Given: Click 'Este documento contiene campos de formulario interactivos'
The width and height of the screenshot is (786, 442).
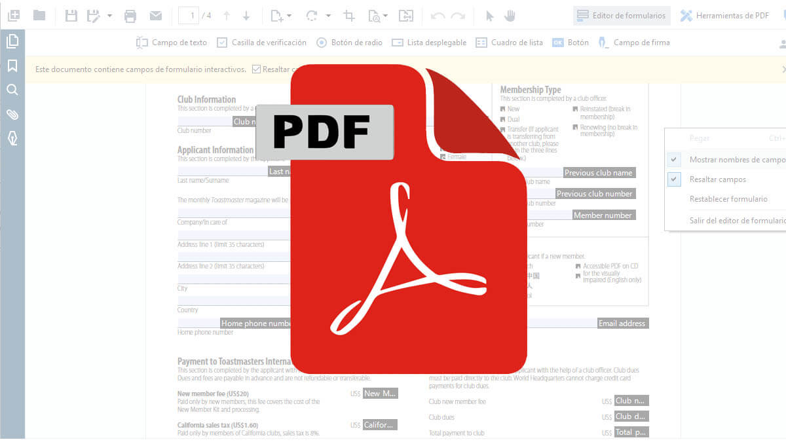Looking at the screenshot, I should pos(141,69).
